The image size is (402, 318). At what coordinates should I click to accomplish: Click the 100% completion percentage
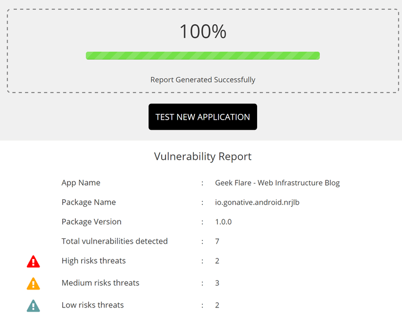coord(203,32)
